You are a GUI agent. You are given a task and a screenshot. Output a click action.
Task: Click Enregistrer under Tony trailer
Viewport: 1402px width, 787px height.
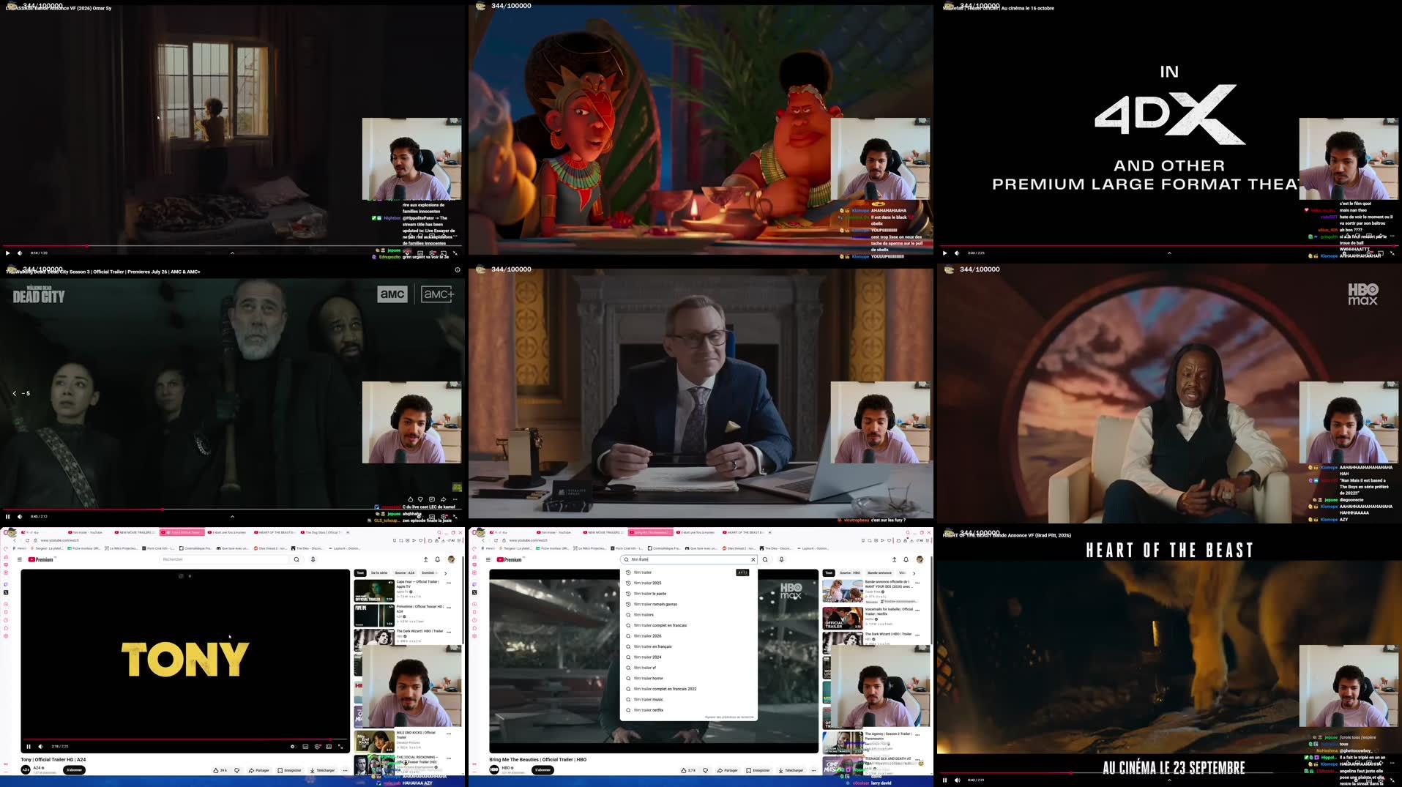click(x=289, y=770)
